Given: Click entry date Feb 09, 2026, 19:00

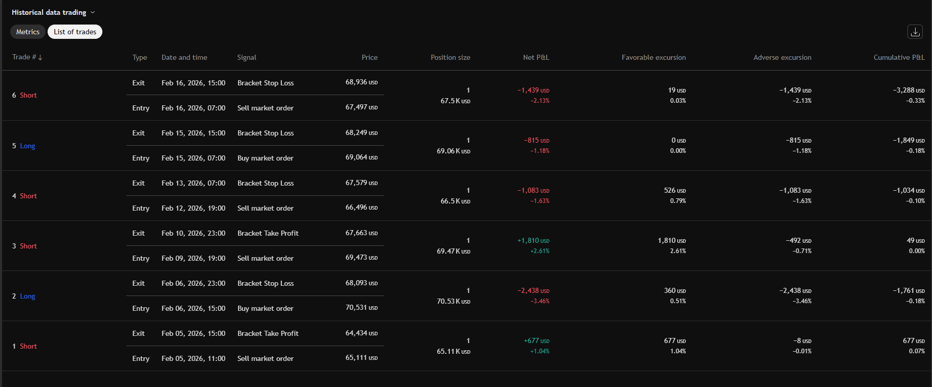Looking at the screenshot, I should point(193,258).
